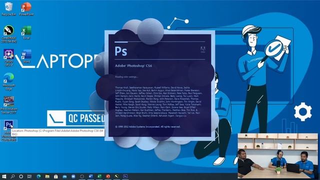Open Microsoft Store from the taskbar
This screenshot has height=180, width=320.
[x=55, y=176]
